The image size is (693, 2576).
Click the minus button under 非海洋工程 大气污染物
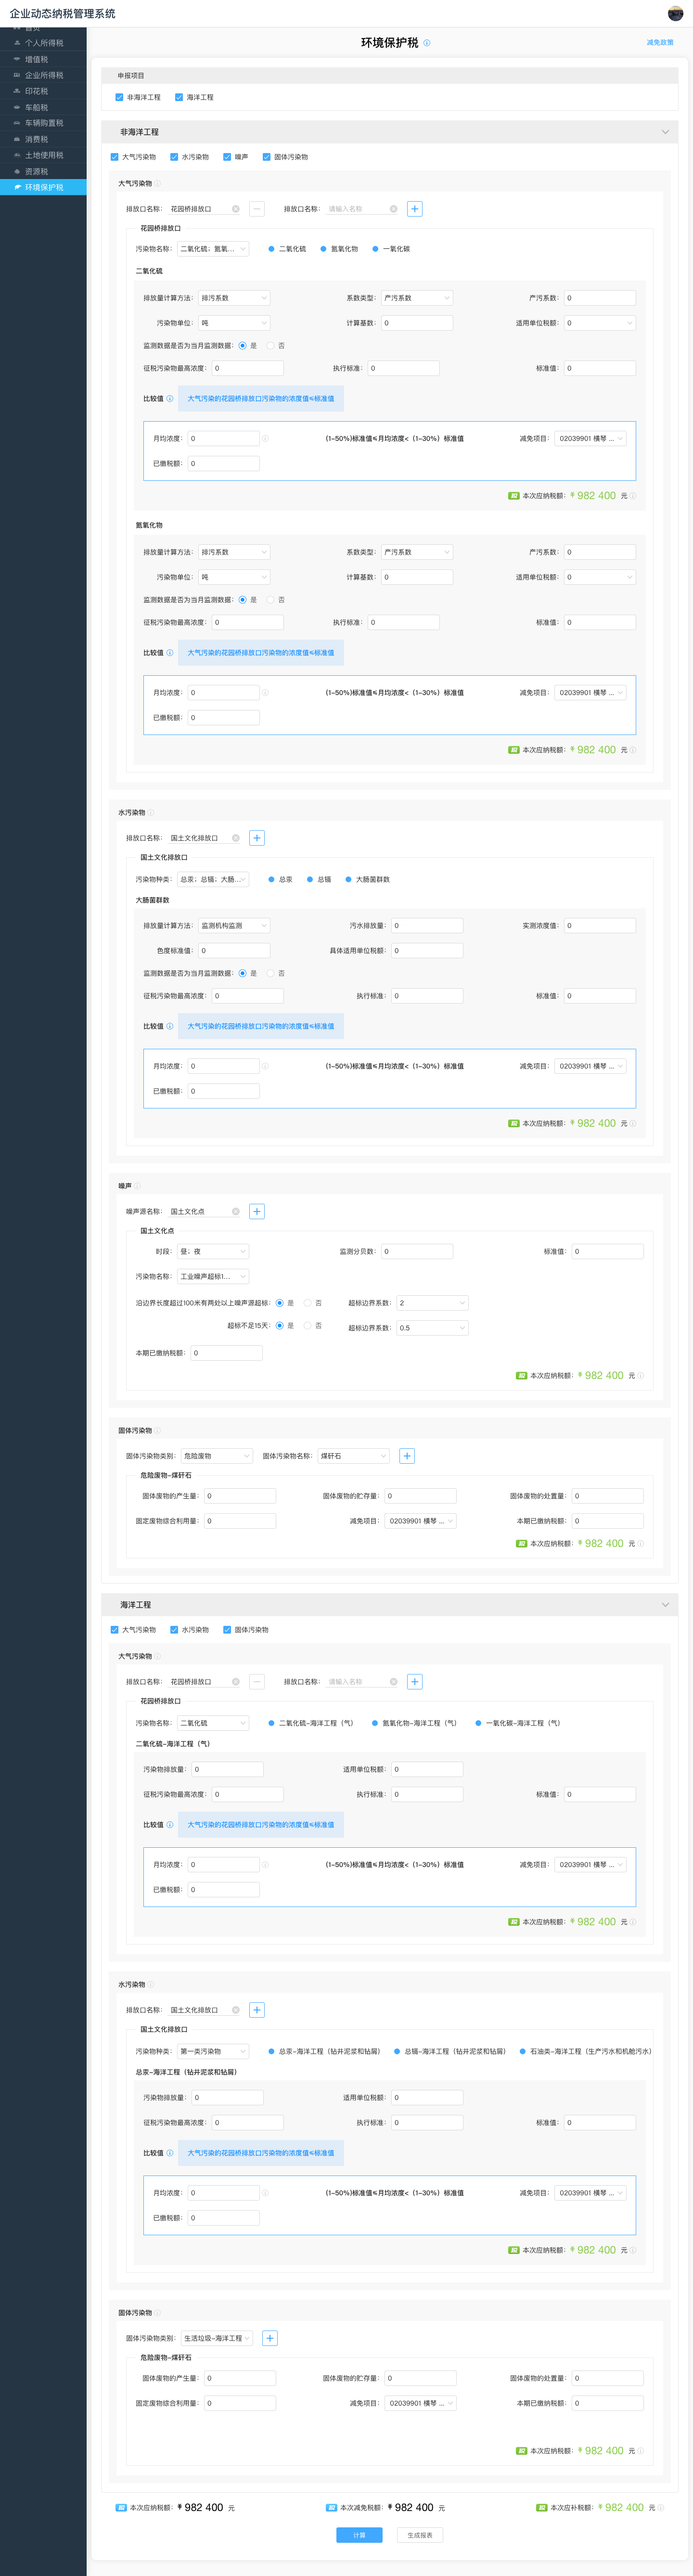[x=257, y=209]
